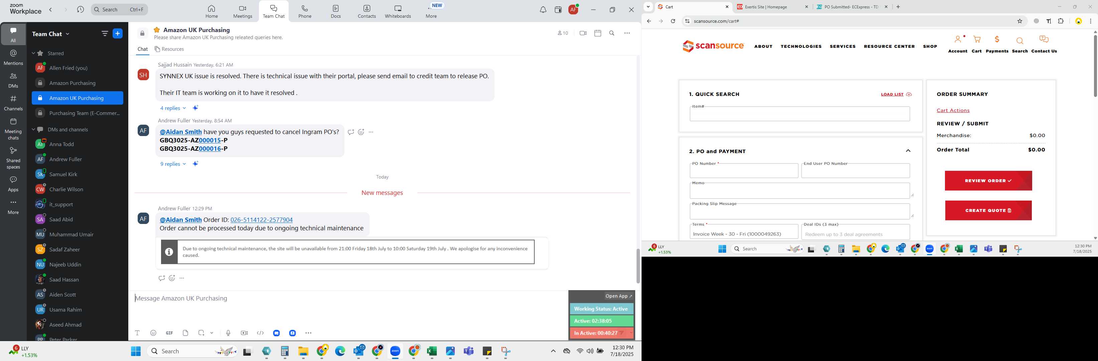Schedule a meeting from channel header calendar icon
The image size is (1098, 361).
click(x=597, y=33)
